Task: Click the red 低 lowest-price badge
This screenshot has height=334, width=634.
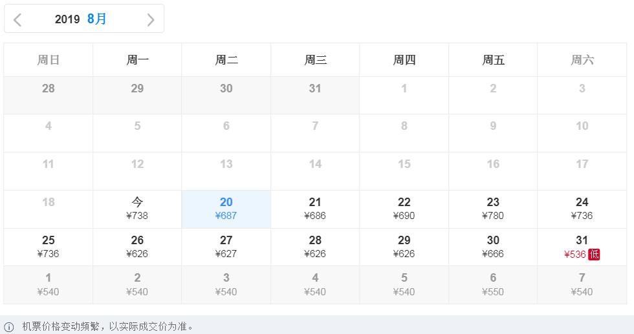Action: point(594,254)
